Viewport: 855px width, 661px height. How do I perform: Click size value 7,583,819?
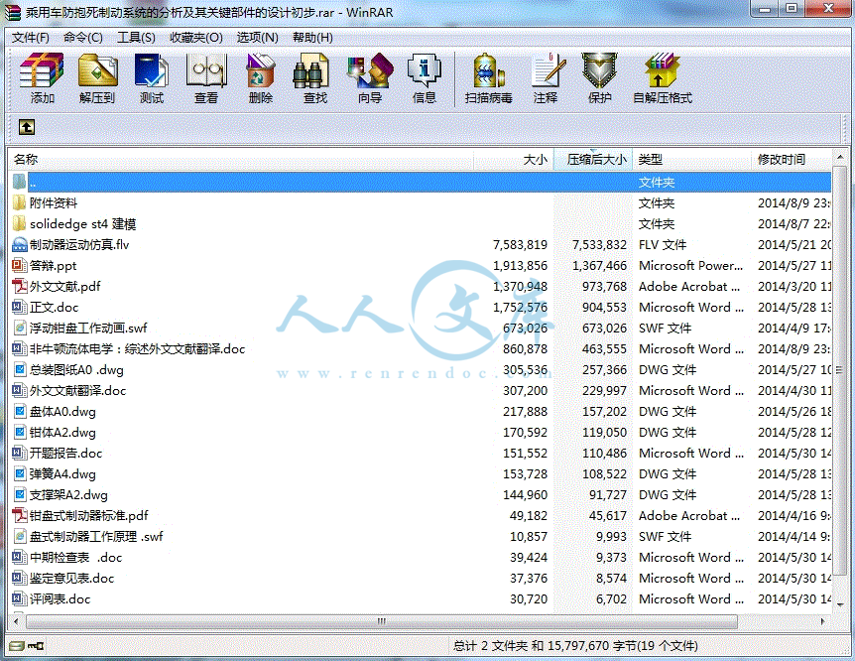(520, 245)
